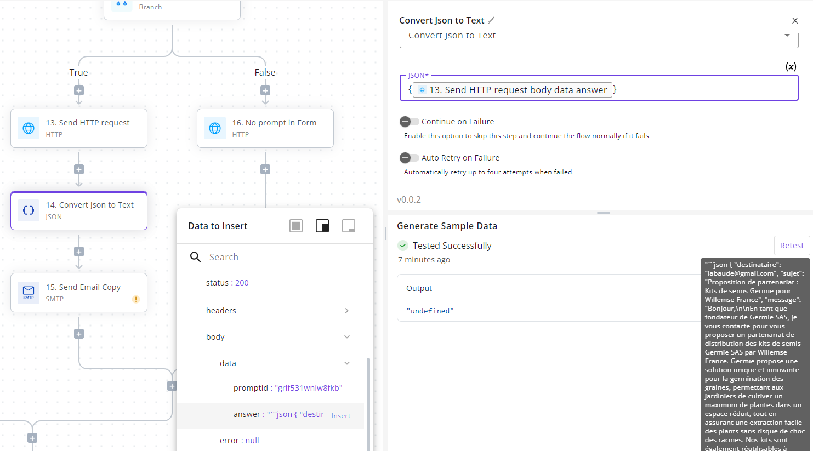Collapse the body node in Data to Insert
This screenshot has width=813, height=451.
346,337
